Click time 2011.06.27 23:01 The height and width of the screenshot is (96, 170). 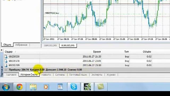pos(92,61)
